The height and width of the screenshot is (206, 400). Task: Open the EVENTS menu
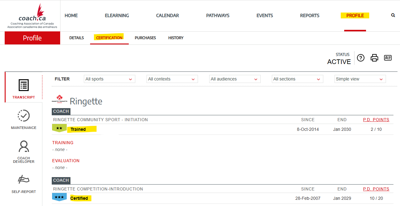(x=265, y=16)
